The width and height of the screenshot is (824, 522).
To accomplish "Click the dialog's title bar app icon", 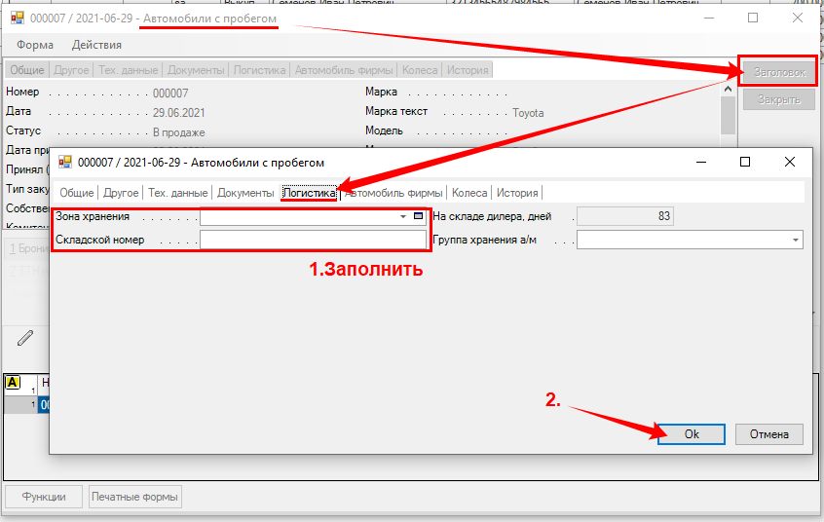I will pos(66,163).
